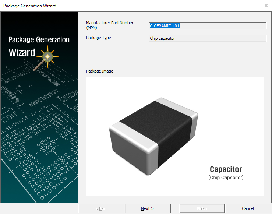Click the Manufacturer Part Number label
Image resolution: width=272 pixels, height=214 pixels.
point(109,25)
